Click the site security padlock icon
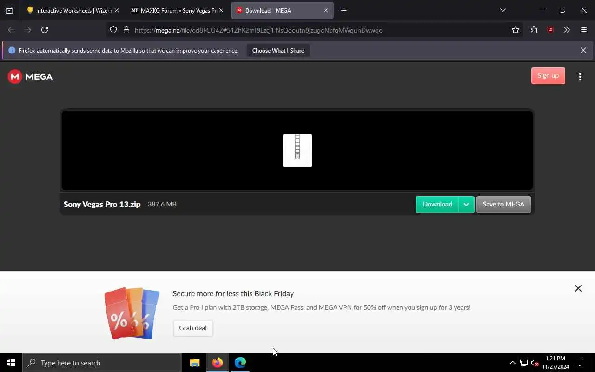 tap(126, 30)
